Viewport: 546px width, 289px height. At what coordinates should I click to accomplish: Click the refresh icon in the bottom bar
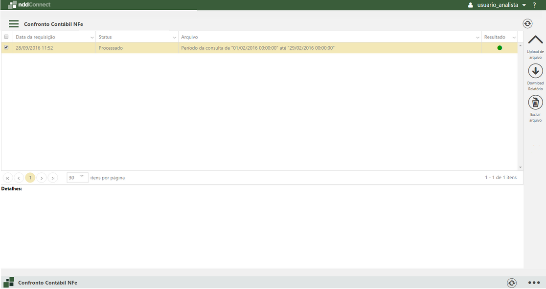click(512, 282)
